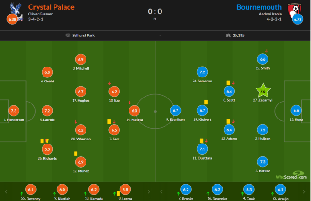The width and height of the screenshot is (311, 201).
Task: Open the Bournemouth team name link
Action: (259, 7)
